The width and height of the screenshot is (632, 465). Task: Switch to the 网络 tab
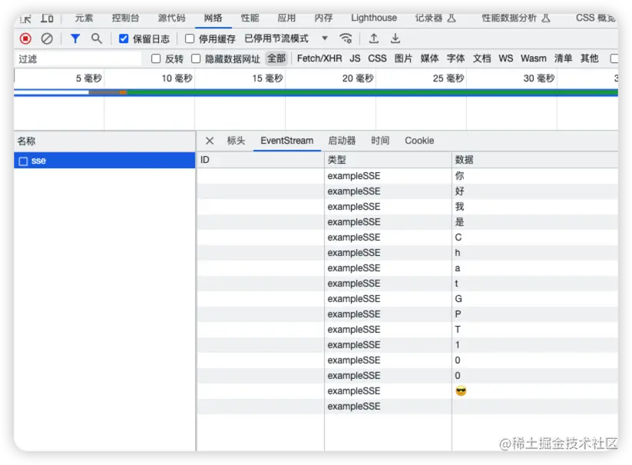pyautogui.click(x=213, y=18)
